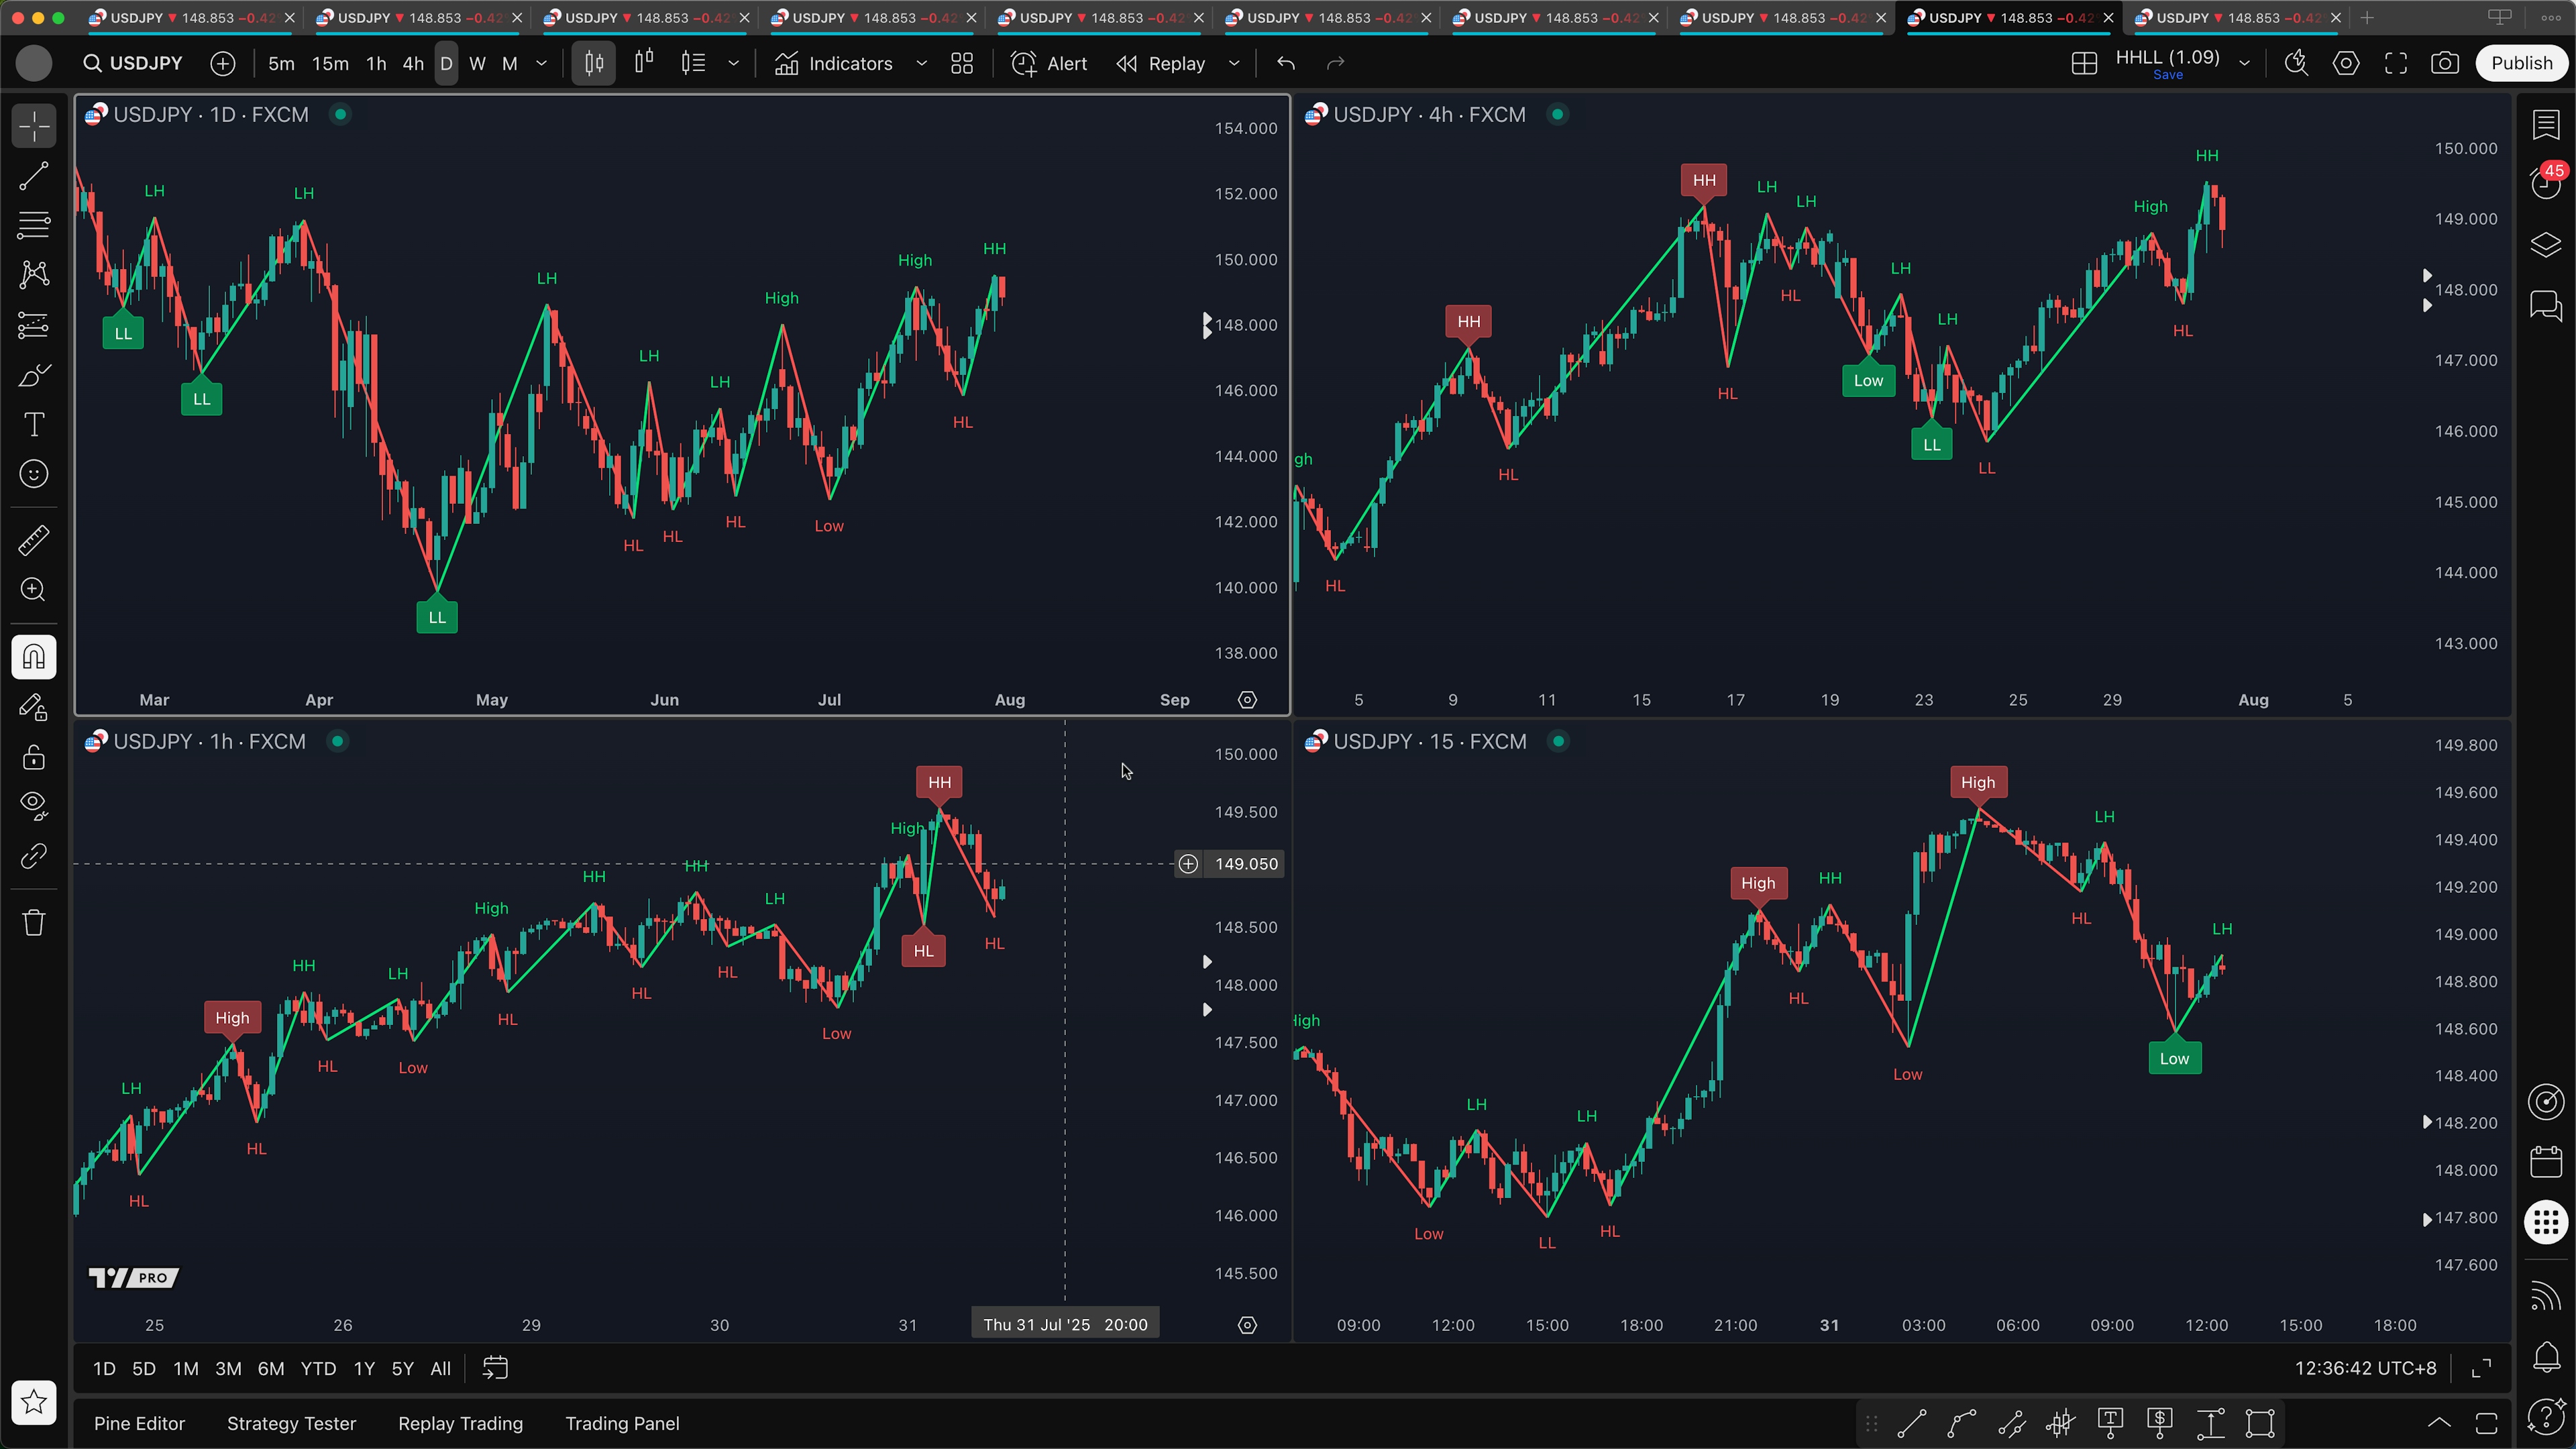Switch to the Strategy Tester tab

[291, 1423]
